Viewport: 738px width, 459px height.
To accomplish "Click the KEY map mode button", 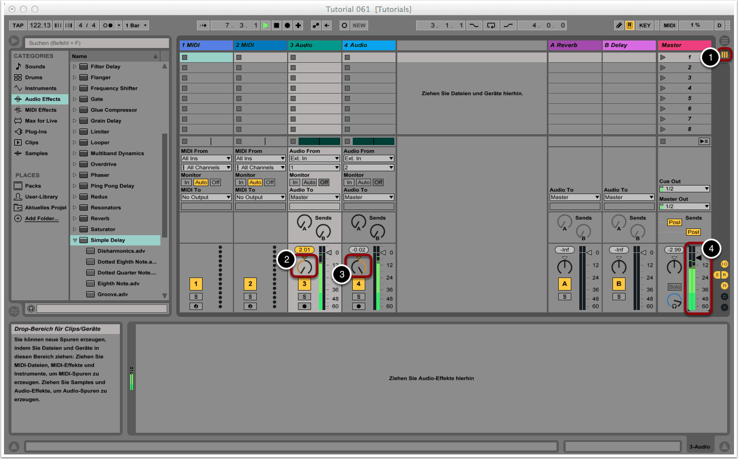I will [x=644, y=26].
